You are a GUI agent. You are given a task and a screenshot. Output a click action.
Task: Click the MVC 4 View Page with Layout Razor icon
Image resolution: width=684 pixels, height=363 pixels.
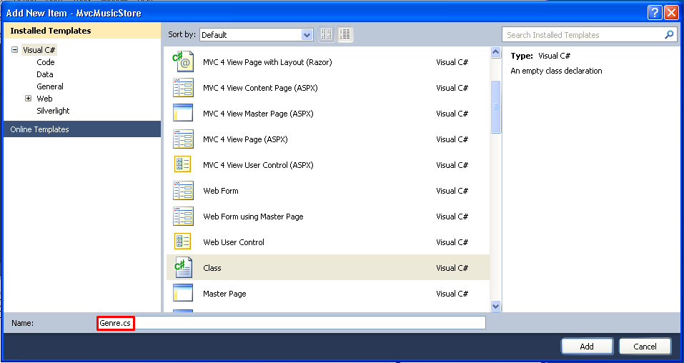[x=183, y=62]
